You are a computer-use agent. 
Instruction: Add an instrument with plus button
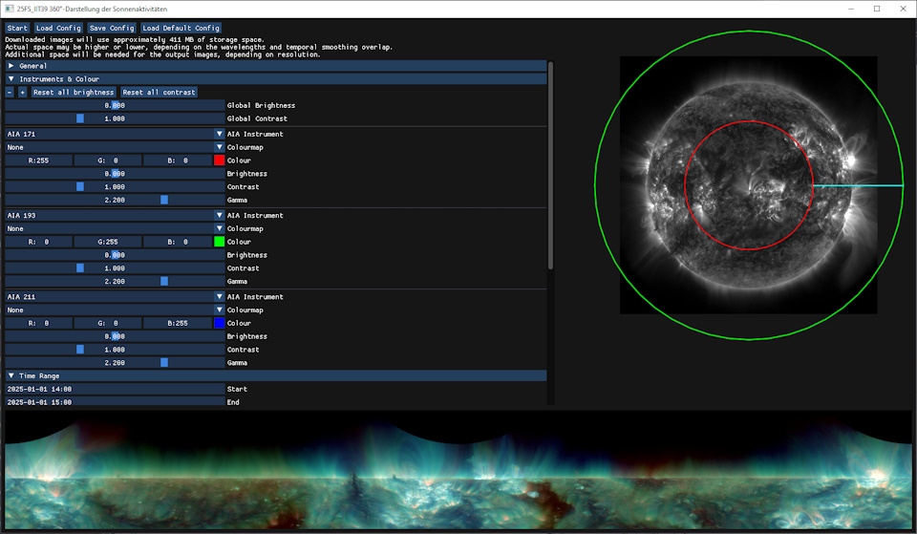pos(22,93)
